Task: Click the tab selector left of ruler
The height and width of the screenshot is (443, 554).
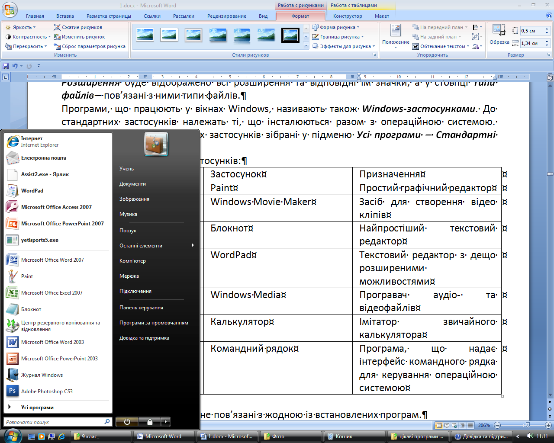Action: pos(5,77)
